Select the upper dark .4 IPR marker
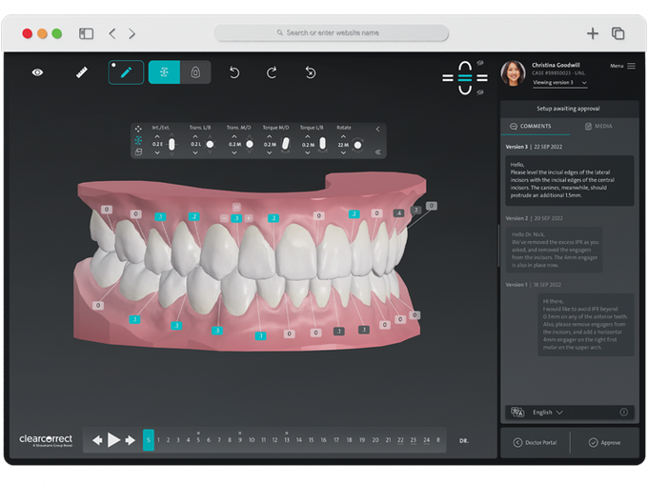This screenshot has width=648, height=486. tap(398, 213)
